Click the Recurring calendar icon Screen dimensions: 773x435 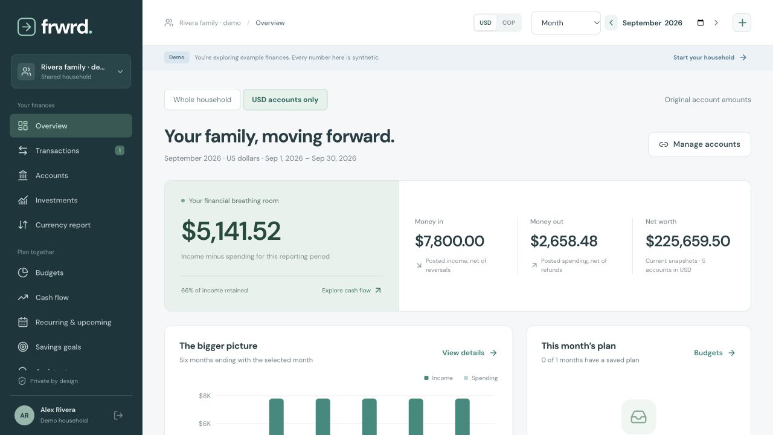23,322
